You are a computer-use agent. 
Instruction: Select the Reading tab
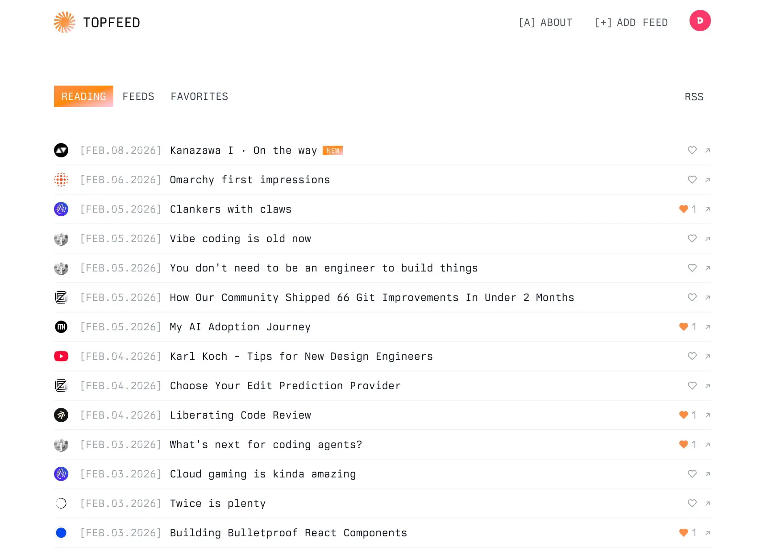click(x=83, y=96)
